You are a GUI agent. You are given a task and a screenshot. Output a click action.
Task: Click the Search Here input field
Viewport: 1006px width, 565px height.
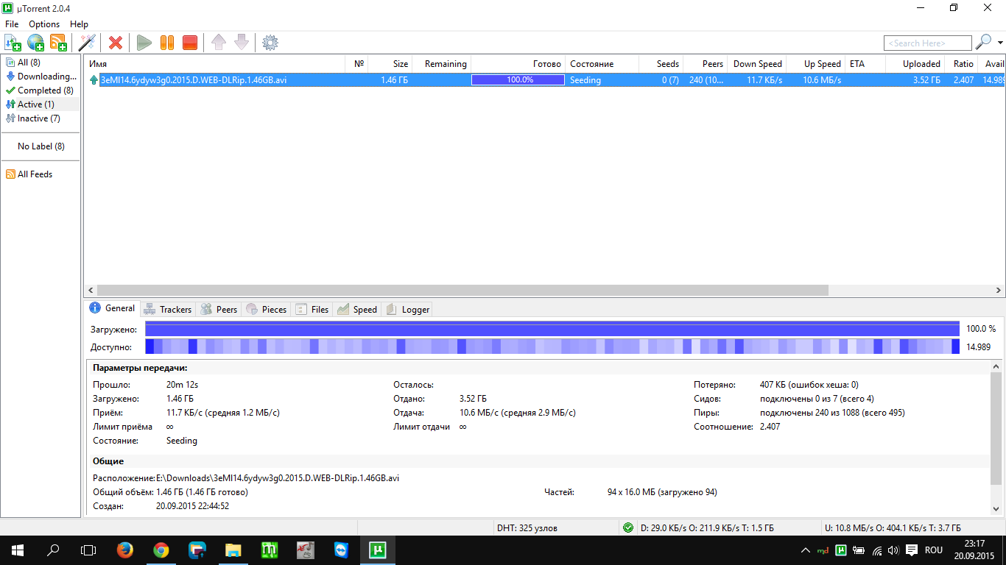(x=928, y=43)
